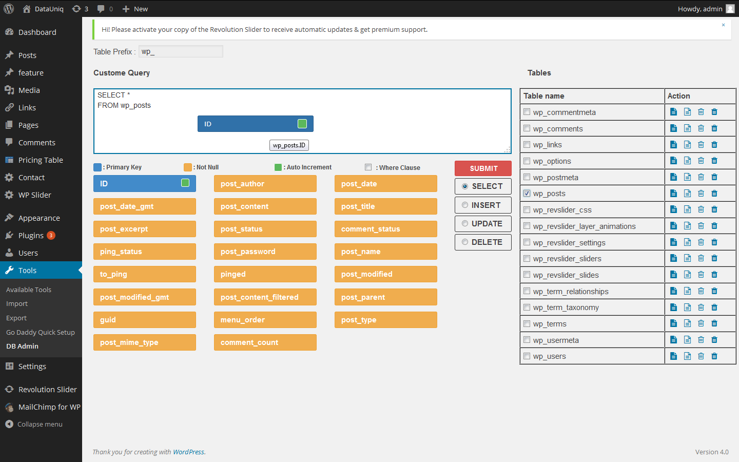739x462 pixels.
Task: Click the post_title column block
Action: click(386, 206)
